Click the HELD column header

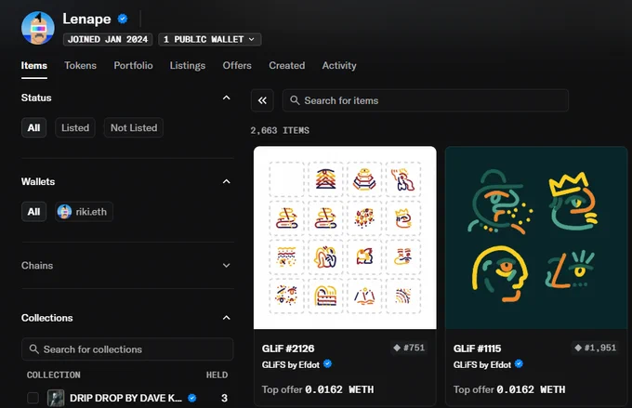tap(217, 375)
